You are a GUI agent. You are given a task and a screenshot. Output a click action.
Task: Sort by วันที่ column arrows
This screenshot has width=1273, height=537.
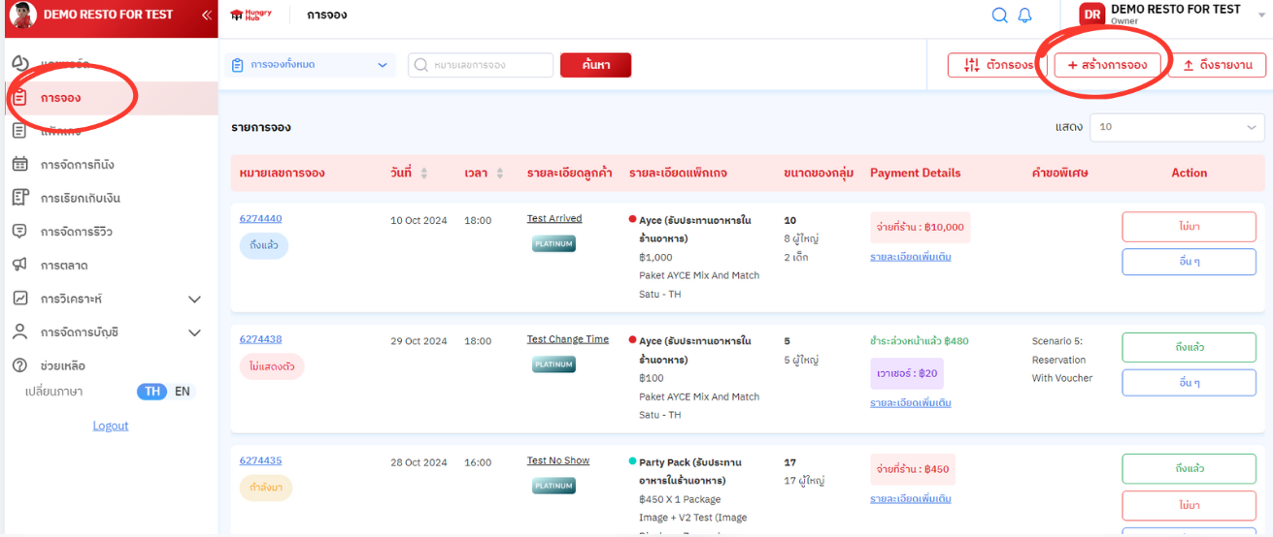coord(423,173)
